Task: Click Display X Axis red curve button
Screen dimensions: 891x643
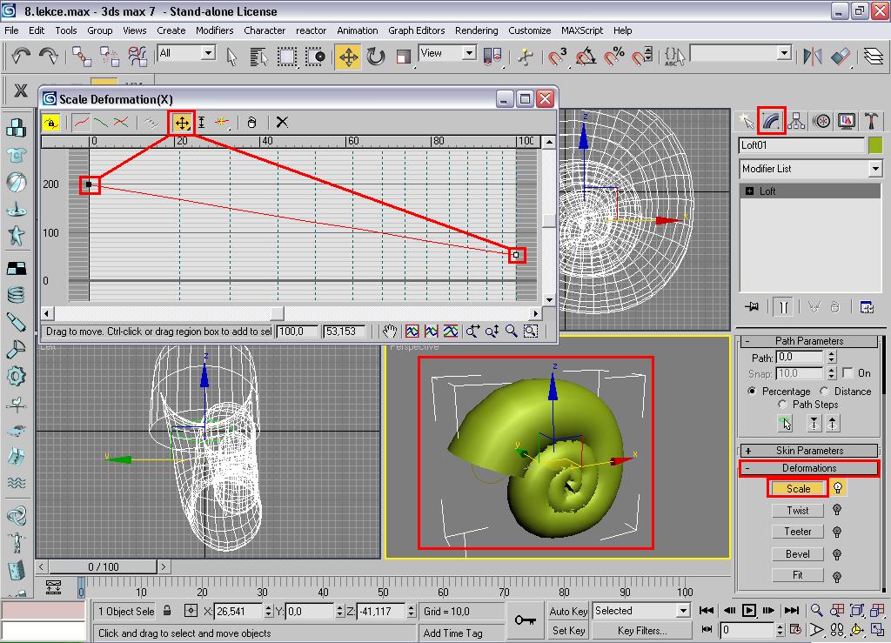Action: [81, 122]
